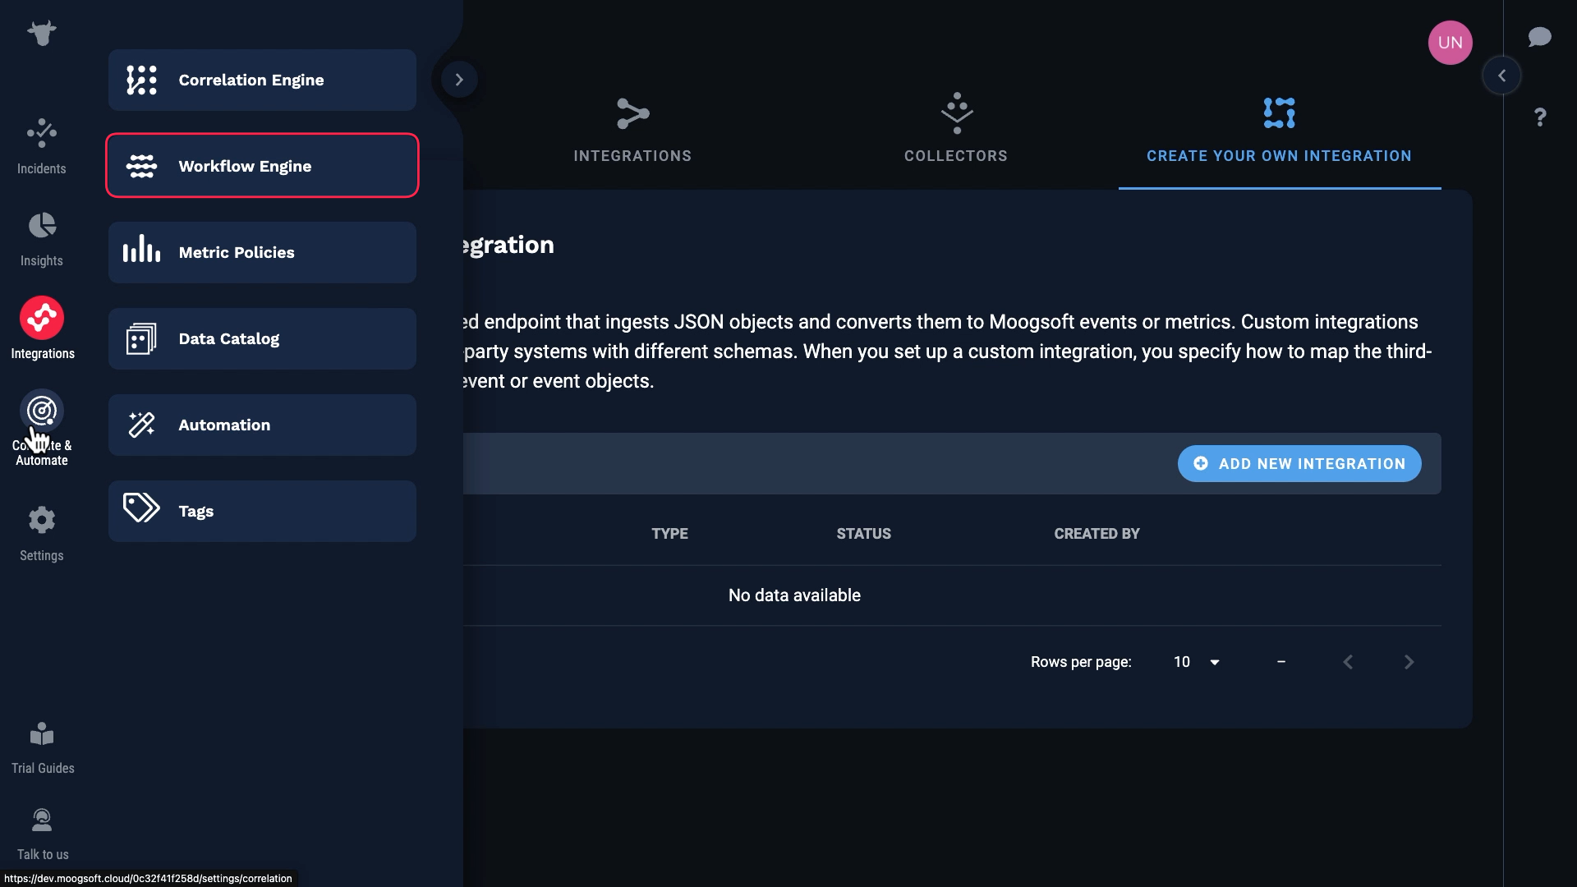Expand the flyout menu chevron arrow
The width and height of the screenshot is (1577, 887).
coord(459,80)
